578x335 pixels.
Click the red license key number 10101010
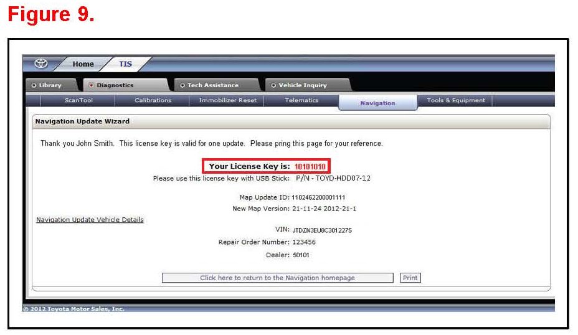pyautogui.click(x=311, y=167)
